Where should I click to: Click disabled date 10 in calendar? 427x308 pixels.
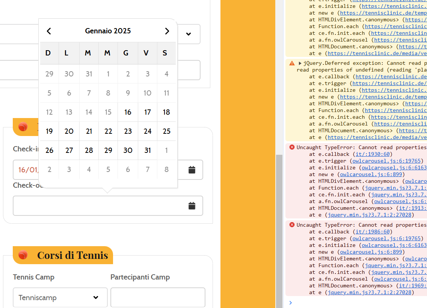click(x=147, y=93)
